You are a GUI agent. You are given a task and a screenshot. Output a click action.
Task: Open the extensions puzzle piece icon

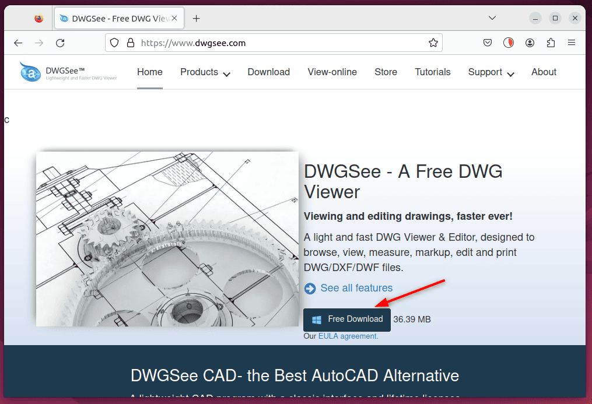coord(551,43)
